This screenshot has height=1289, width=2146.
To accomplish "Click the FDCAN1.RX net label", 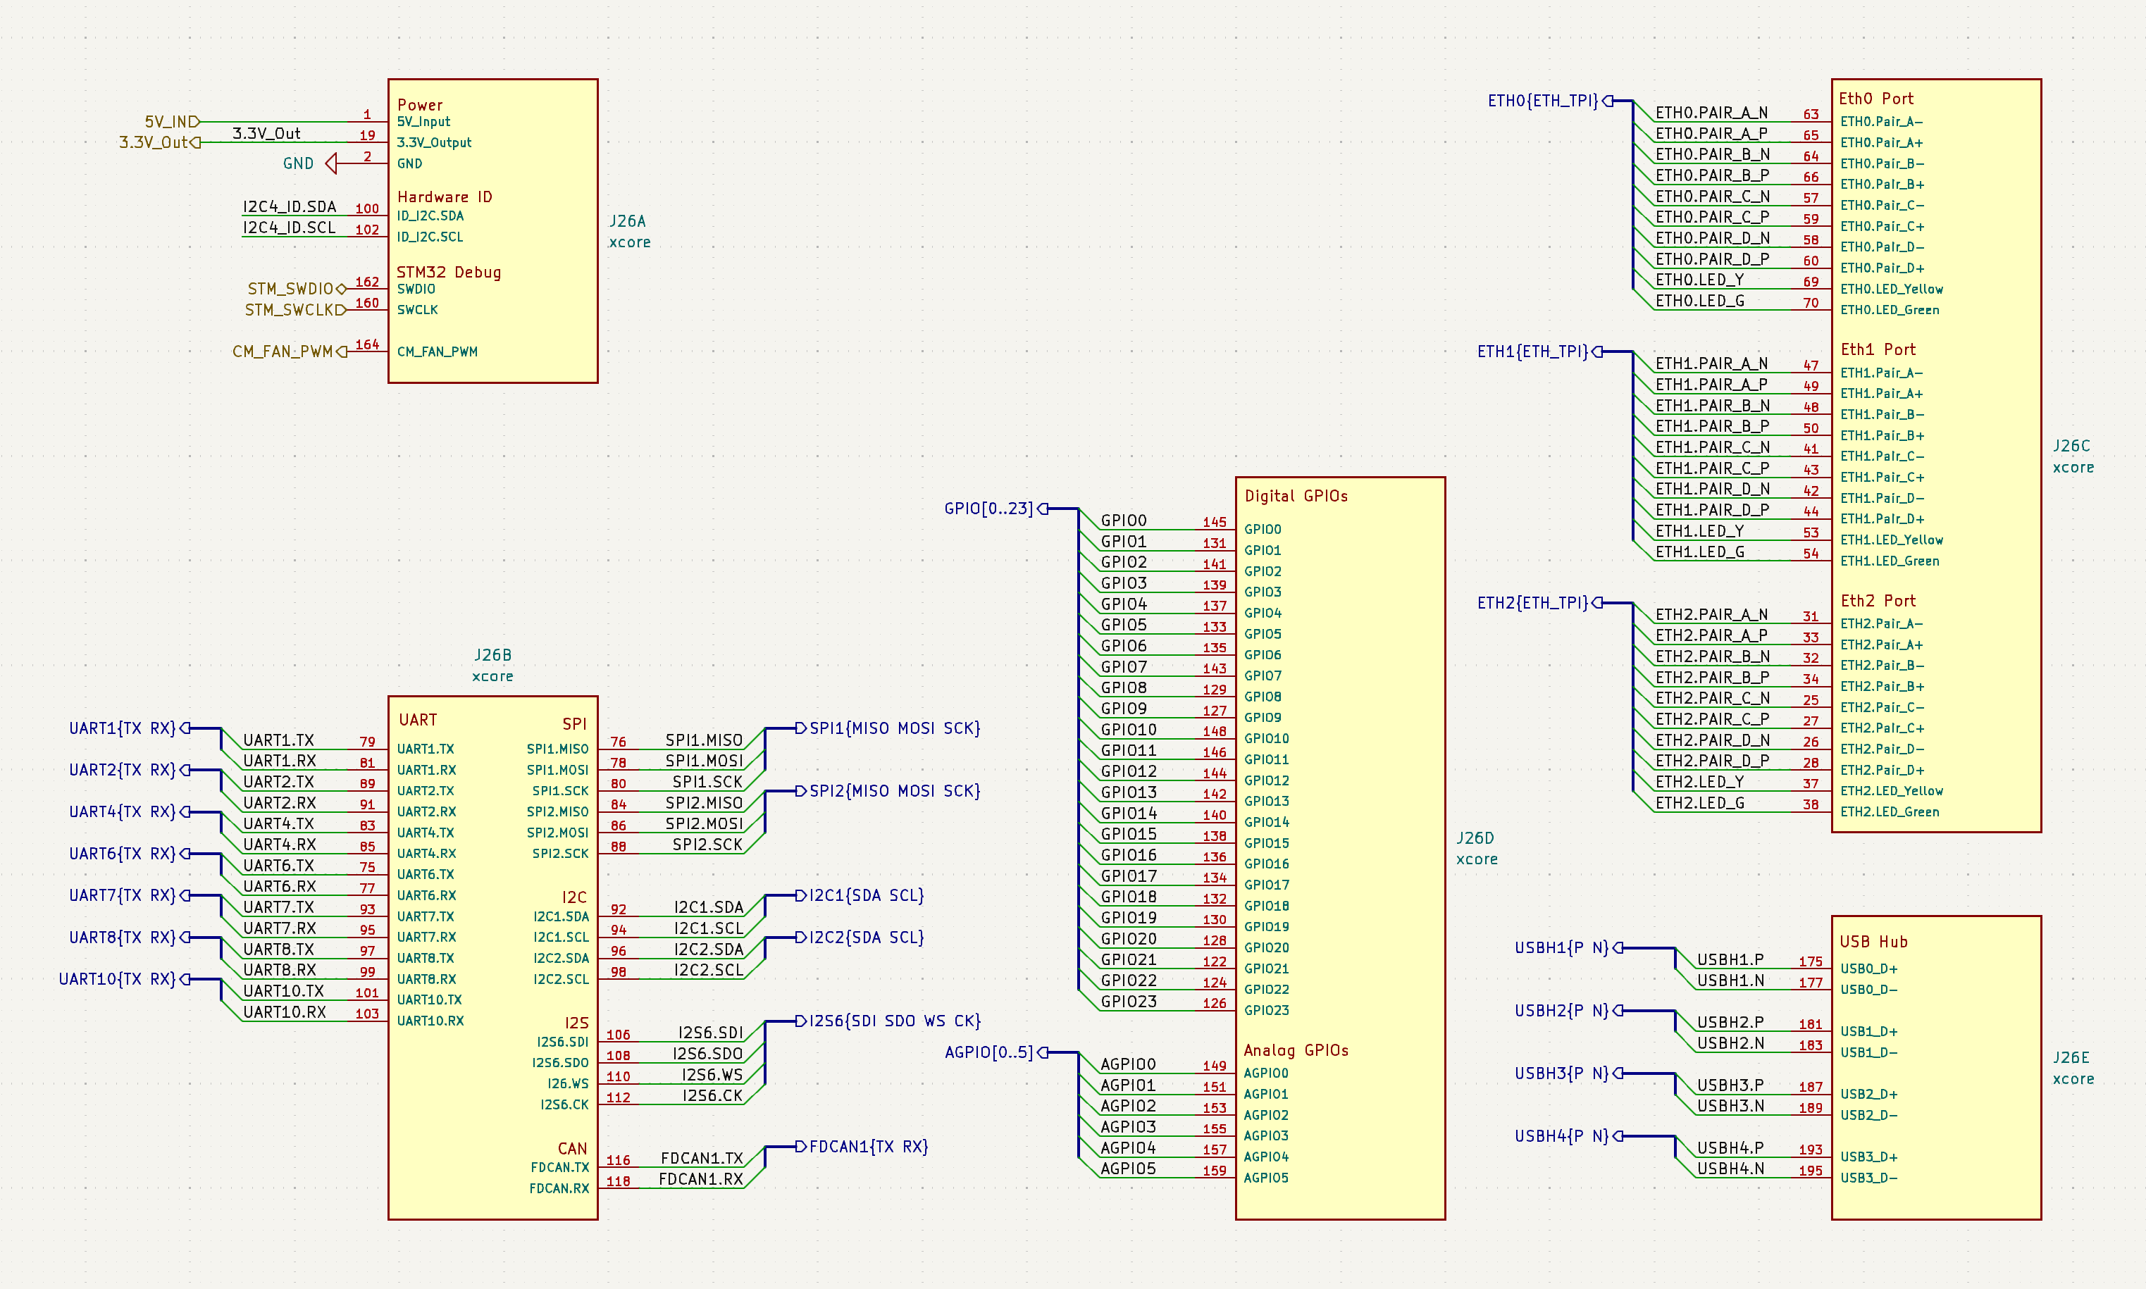I will click(x=701, y=1180).
